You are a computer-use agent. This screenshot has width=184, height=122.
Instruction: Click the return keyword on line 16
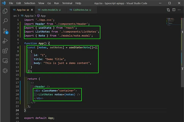point(32,79)
